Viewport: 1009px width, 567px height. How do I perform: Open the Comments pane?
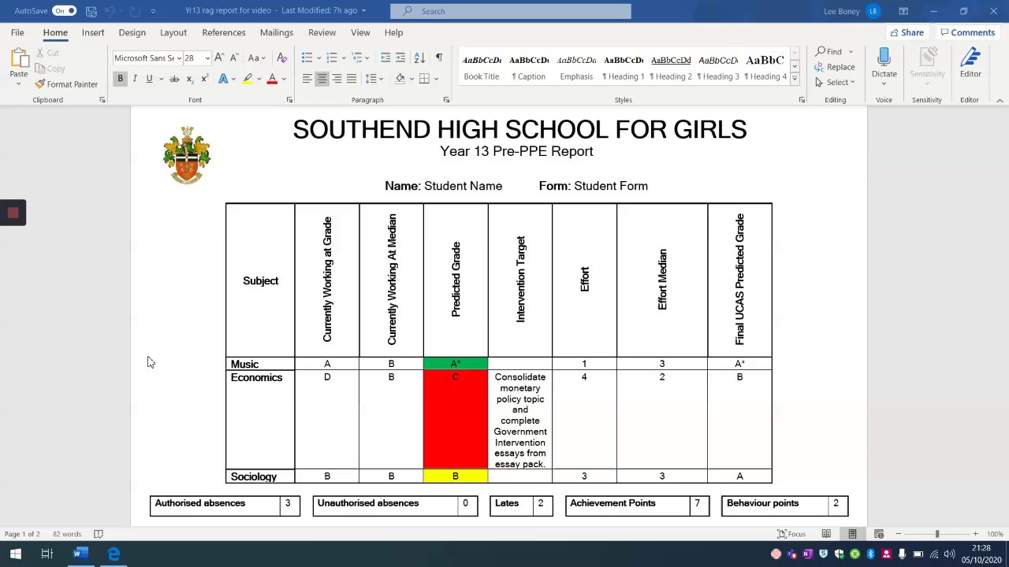pos(967,32)
